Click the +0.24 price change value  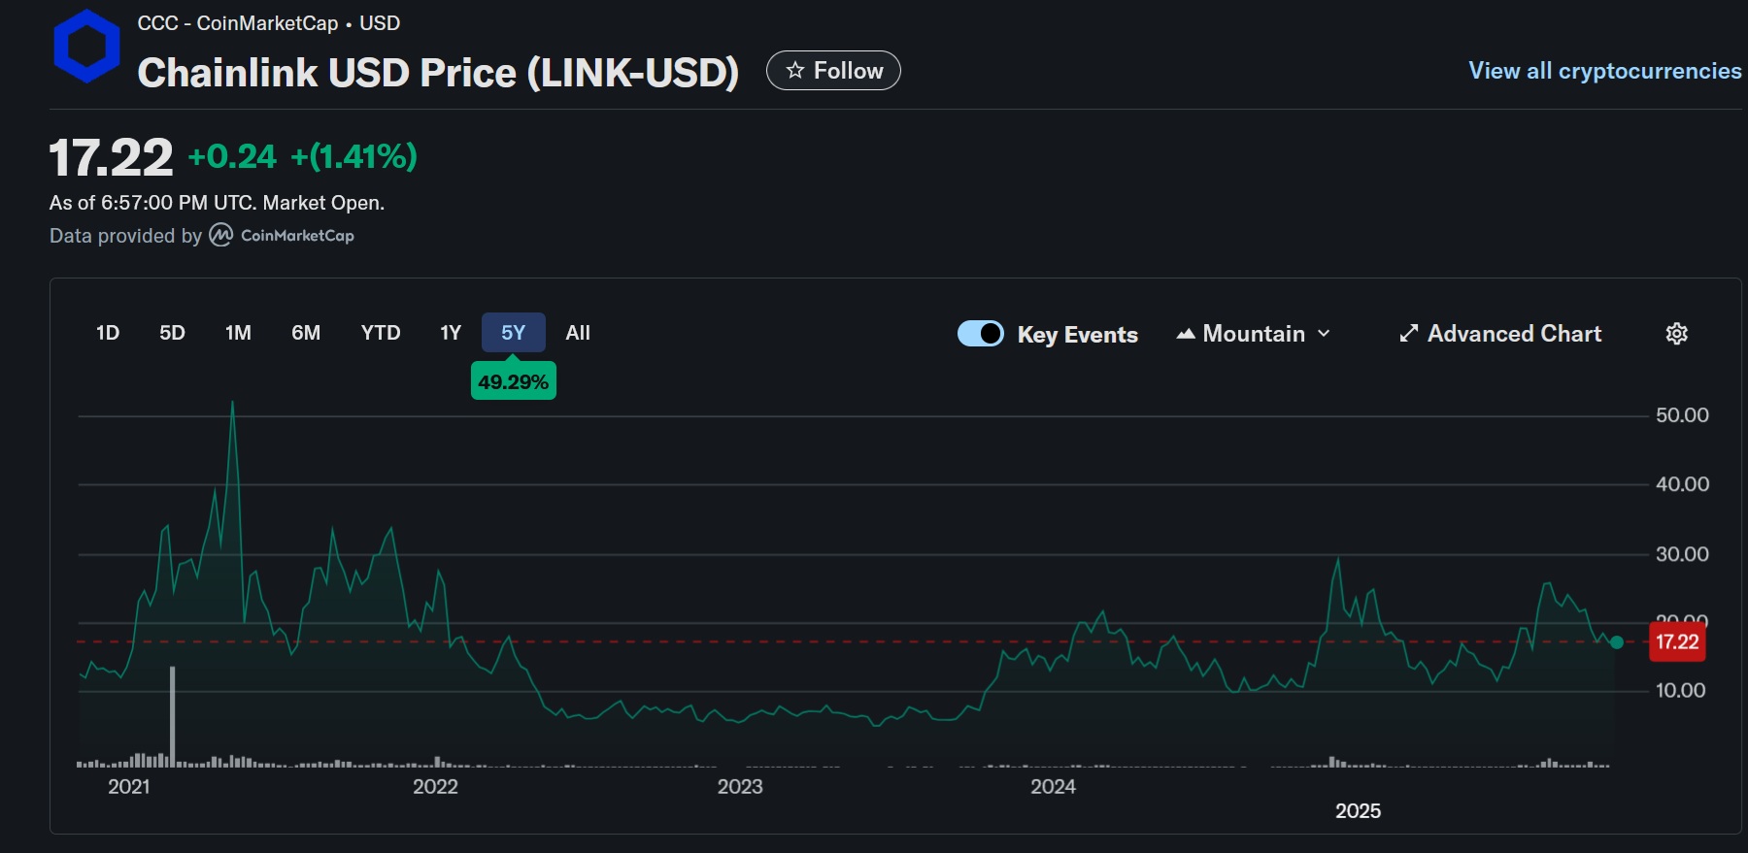(232, 156)
